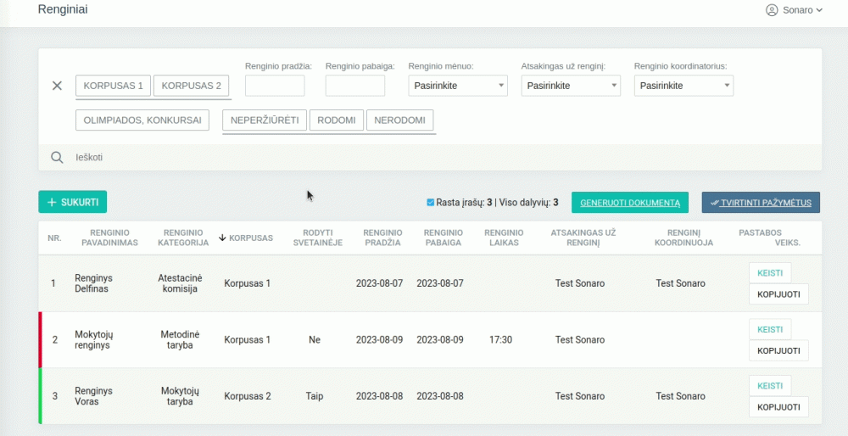
Task: Toggle the Rasta įrašų checkbox
Action: coord(431,203)
